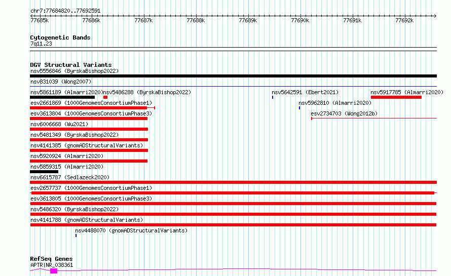Select the 7q11.23 band label

41,44
